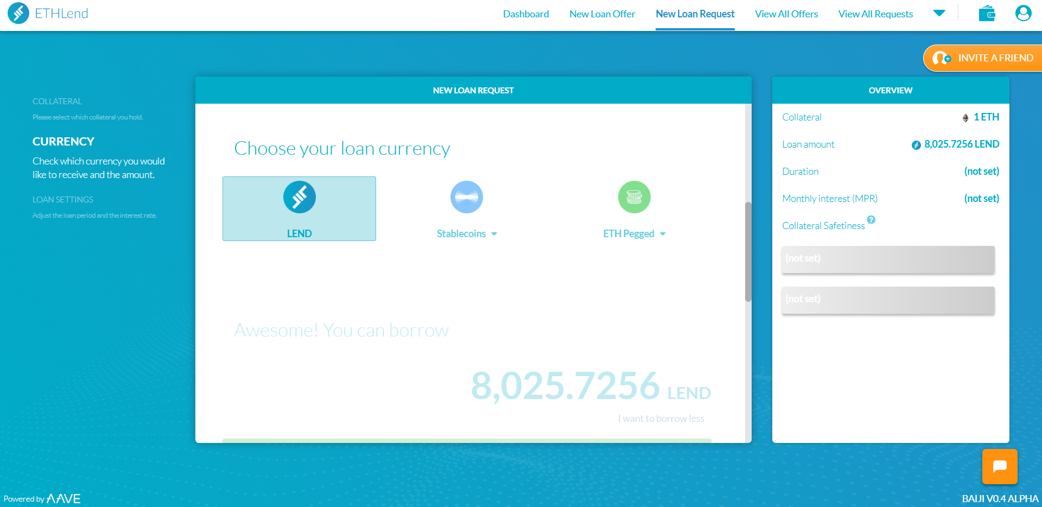Screen dimensions: 1042x507
Task: Open the navigation bar dropdown arrow
Action: click(x=940, y=12)
